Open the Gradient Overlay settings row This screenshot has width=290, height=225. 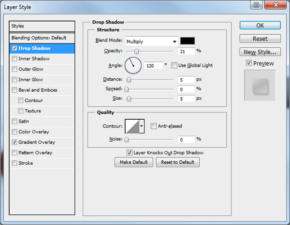(42, 142)
